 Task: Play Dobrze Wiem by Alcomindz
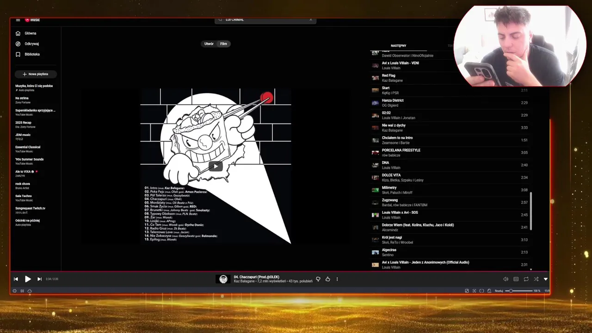click(451, 227)
